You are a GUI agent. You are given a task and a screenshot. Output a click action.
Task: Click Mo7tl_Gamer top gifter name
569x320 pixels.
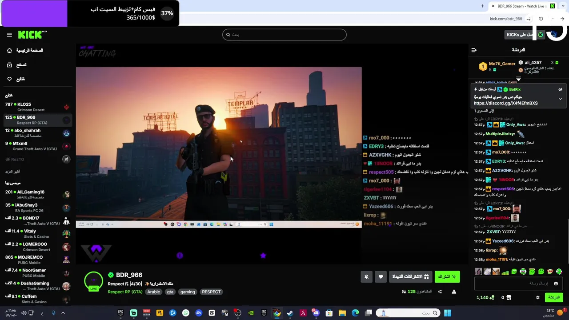tap(502, 64)
